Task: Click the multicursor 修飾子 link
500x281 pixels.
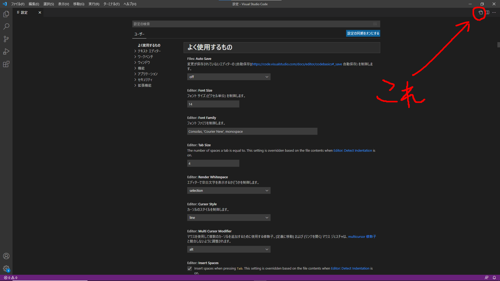Action: tap(362, 237)
